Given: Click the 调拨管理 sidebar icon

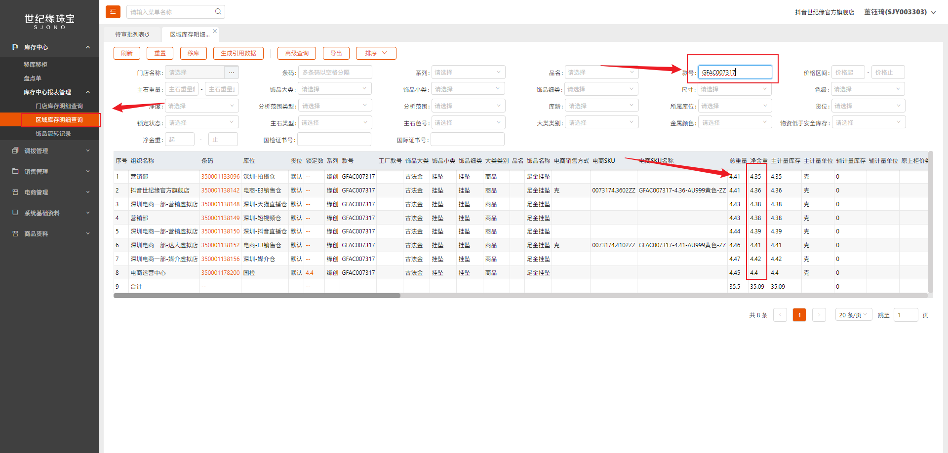Looking at the screenshot, I should [x=15, y=151].
